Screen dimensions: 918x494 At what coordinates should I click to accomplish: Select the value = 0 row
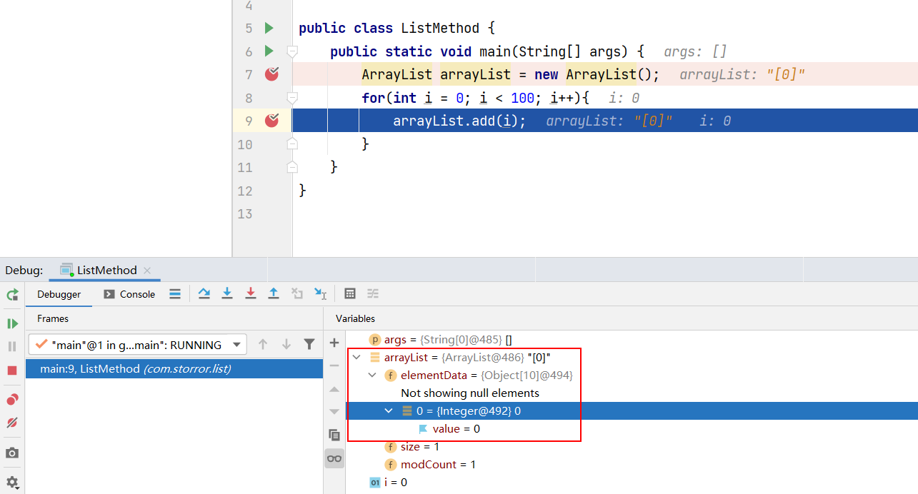[632, 429]
